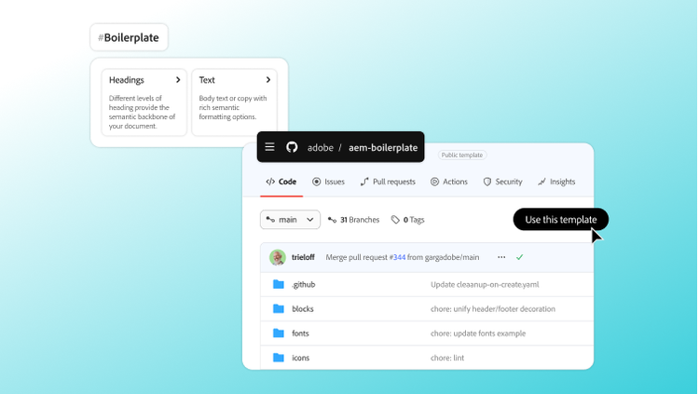Open the hamburger navigation menu
699x394 pixels.
[269, 147]
